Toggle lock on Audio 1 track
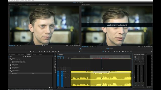 tap(60, 75)
